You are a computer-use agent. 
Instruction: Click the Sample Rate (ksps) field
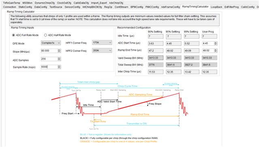(49, 67)
